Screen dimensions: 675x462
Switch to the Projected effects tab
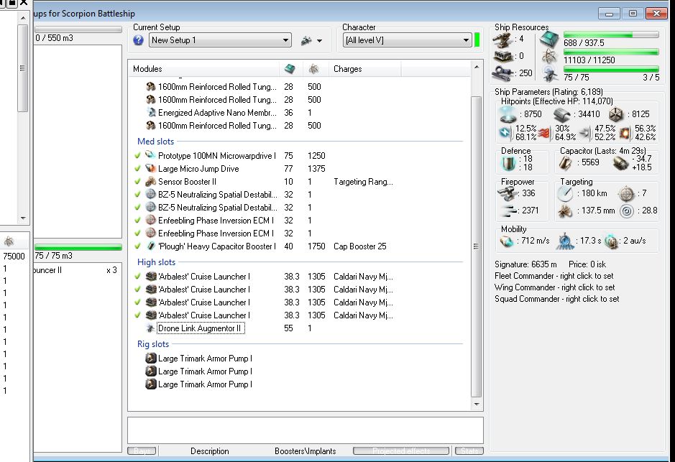(401, 451)
